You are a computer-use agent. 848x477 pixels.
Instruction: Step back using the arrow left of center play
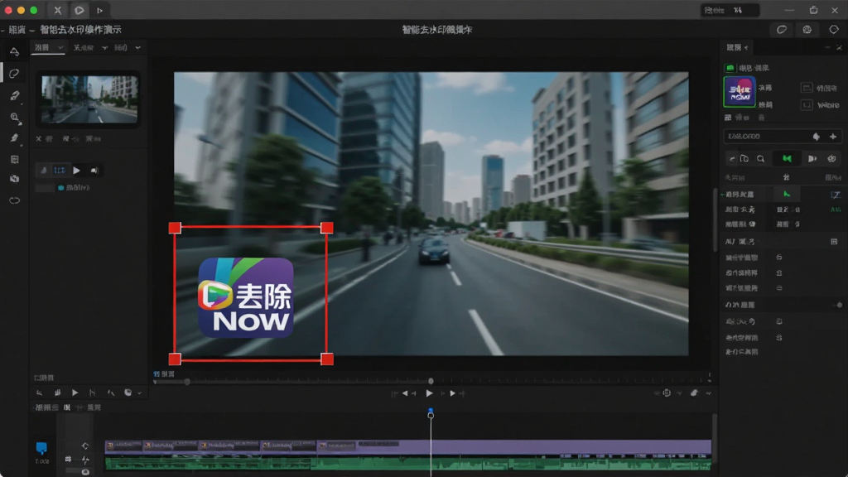pos(405,393)
